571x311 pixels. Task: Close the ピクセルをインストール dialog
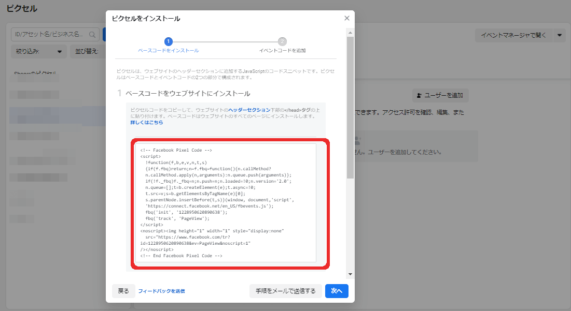click(346, 18)
